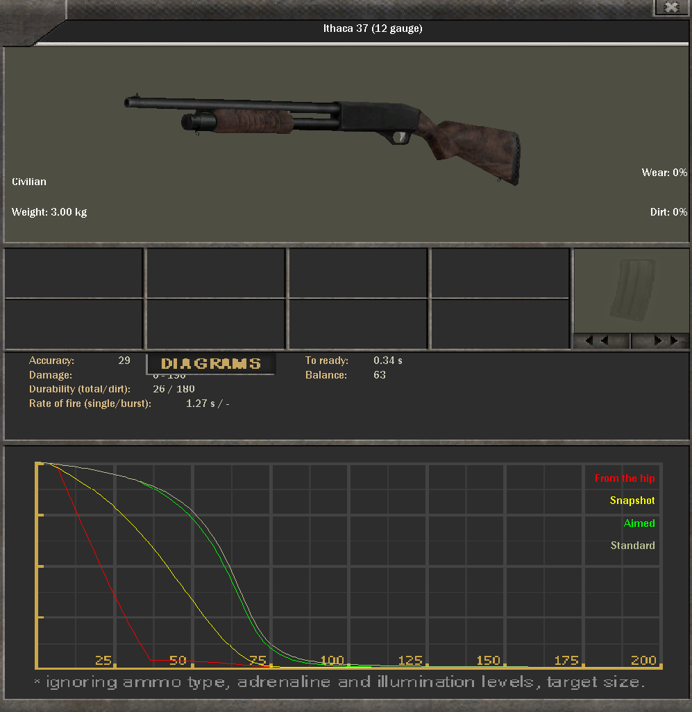Click the '75' range axis label

258,660
